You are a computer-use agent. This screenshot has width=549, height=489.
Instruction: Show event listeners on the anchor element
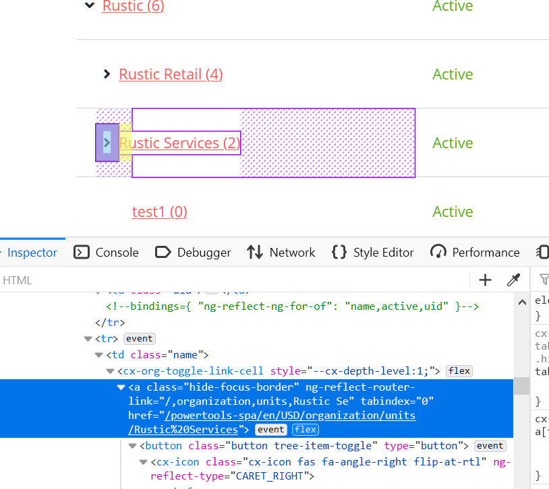(x=271, y=429)
